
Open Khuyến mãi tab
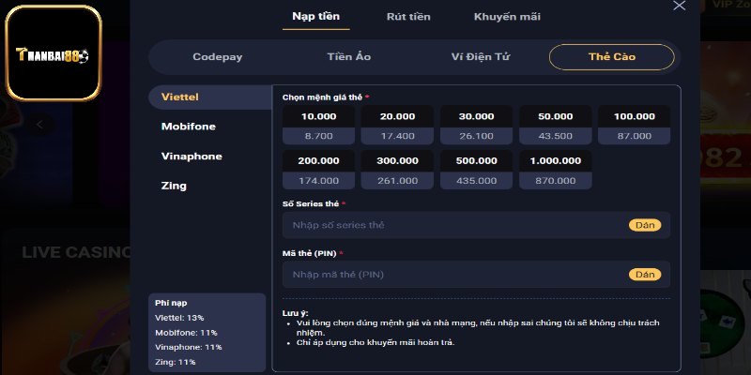point(507,17)
